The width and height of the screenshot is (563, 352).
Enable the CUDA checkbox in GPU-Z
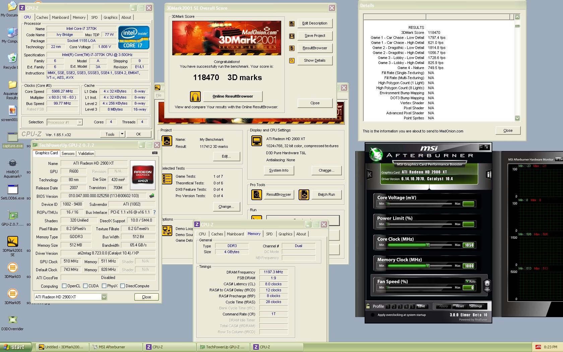[x=85, y=286]
